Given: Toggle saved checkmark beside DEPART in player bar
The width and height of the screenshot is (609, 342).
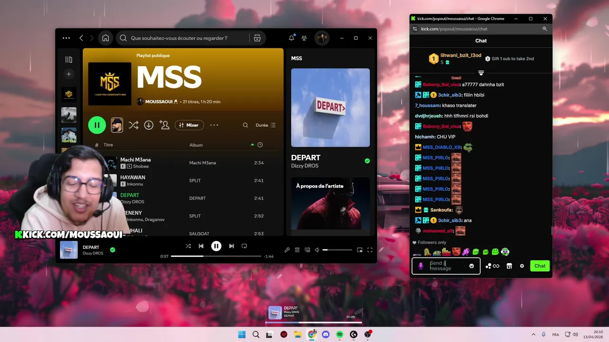Looking at the screenshot, I should tap(112, 250).
